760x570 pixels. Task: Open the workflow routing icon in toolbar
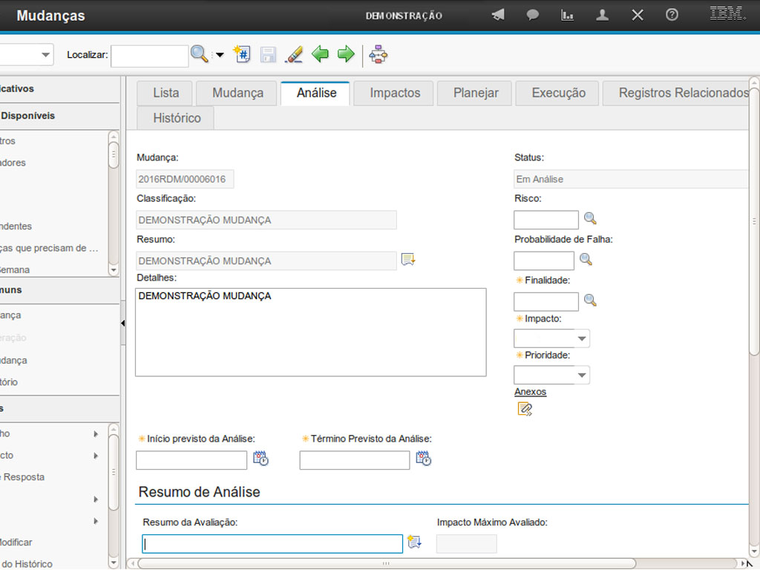[379, 54]
